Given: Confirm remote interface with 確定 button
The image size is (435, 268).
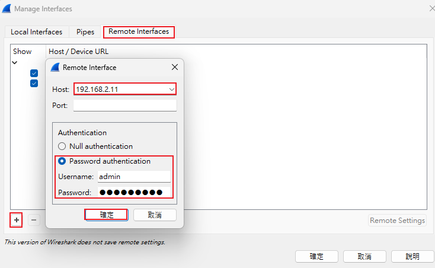Looking at the screenshot, I should click(x=106, y=215).
